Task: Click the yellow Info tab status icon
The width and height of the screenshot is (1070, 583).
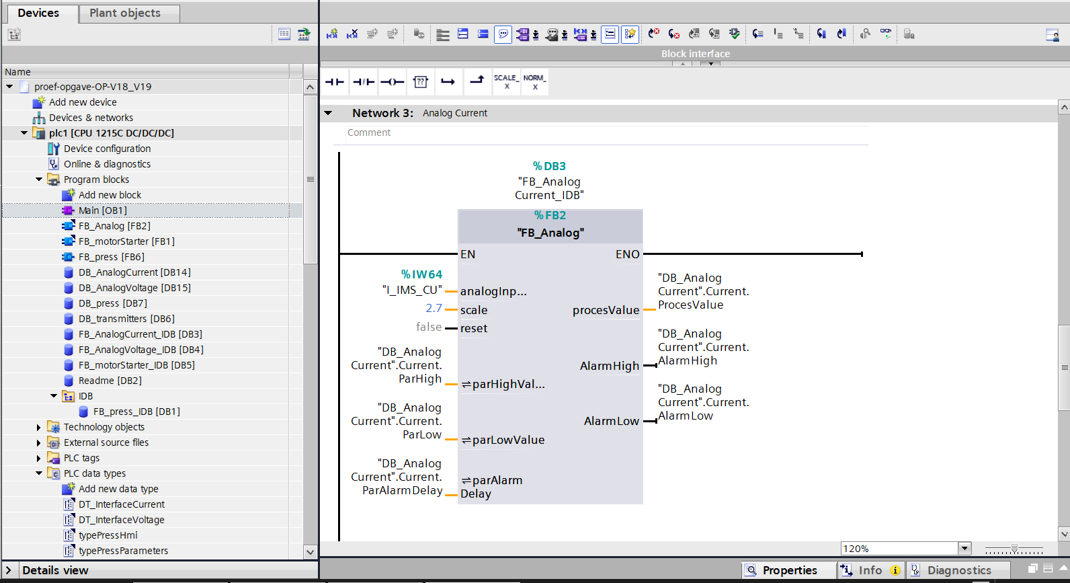Action: click(895, 570)
